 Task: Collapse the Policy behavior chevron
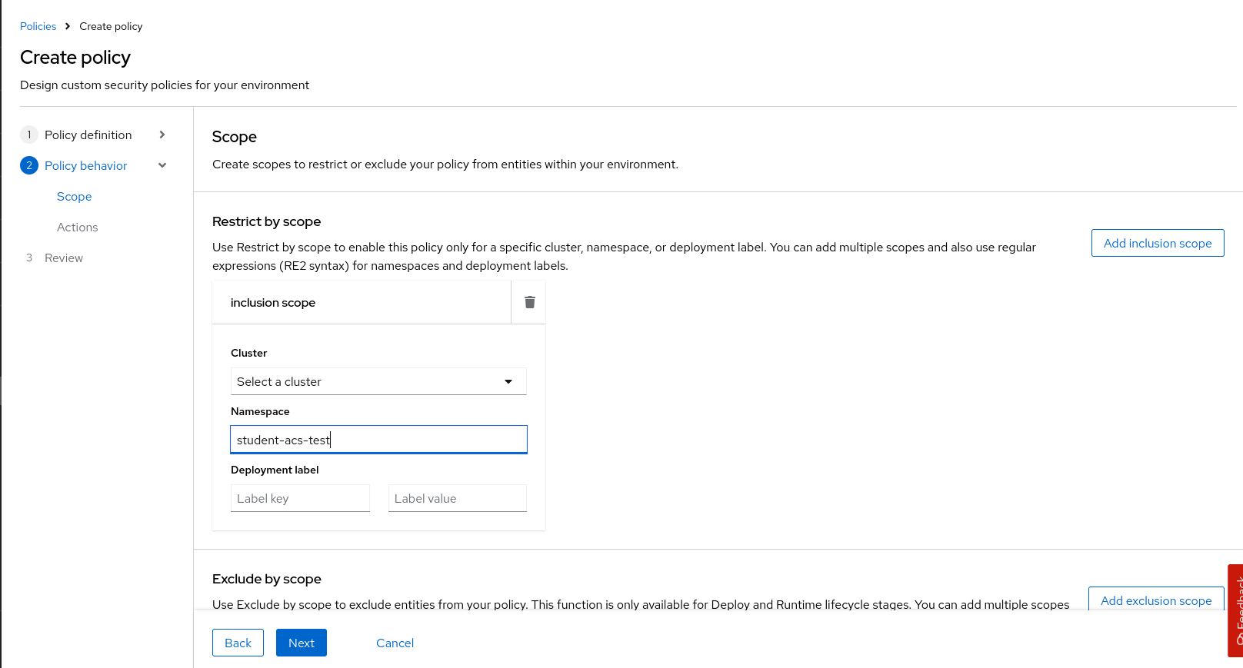coord(162,165)
